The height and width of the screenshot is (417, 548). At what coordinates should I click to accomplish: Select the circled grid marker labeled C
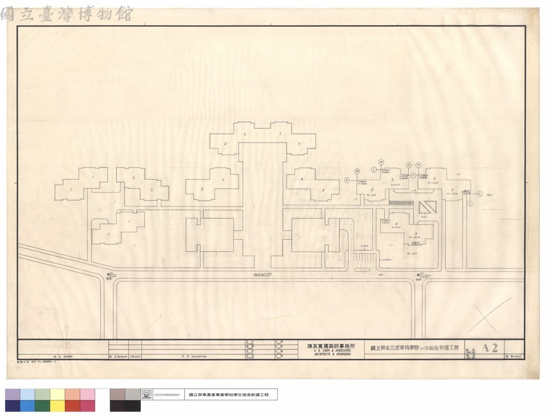[x=480, y=194]
